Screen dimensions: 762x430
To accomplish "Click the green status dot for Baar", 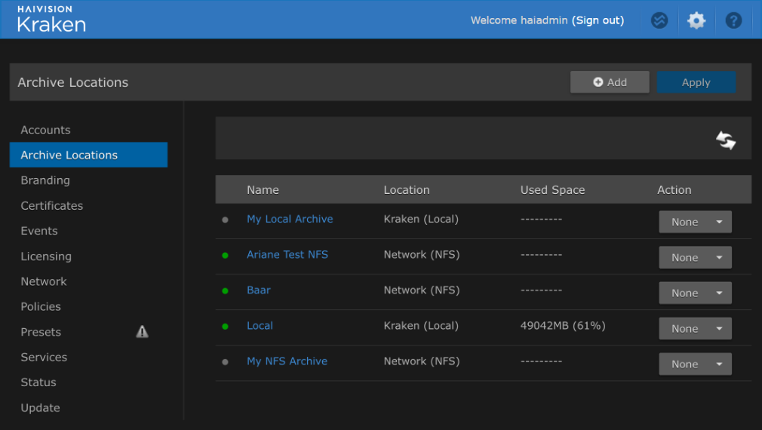I will (x=225, y=290).
